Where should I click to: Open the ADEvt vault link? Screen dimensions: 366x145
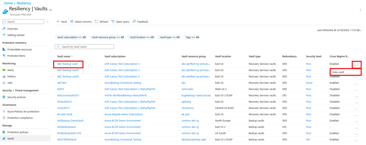tap(61, 89)
